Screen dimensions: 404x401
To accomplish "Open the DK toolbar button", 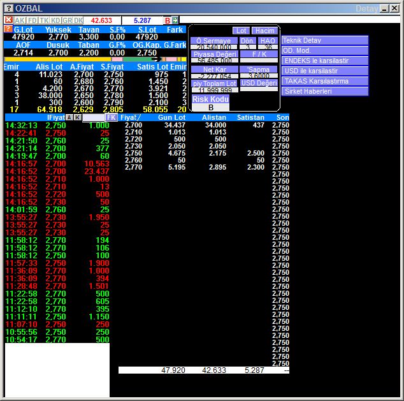I will (78, 20).
